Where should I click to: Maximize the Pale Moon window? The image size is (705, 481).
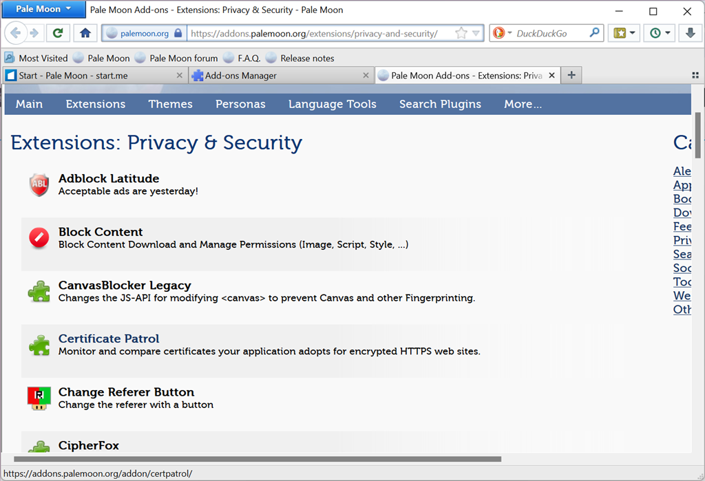click(x=653, y=11)
